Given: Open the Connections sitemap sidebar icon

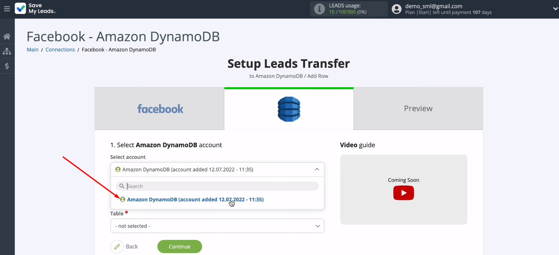Looking at the screenshot, I should click(x=7, y=51).
